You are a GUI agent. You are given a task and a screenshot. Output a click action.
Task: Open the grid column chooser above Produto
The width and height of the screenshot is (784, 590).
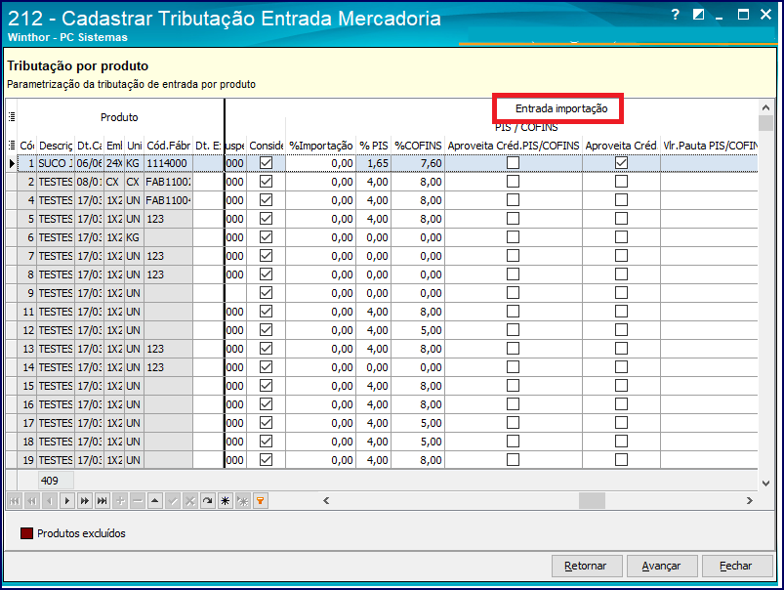coord(12,117)
